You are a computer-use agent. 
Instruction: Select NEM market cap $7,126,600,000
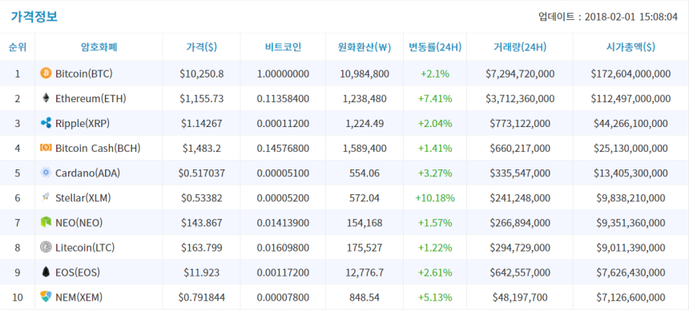point(631,298)
